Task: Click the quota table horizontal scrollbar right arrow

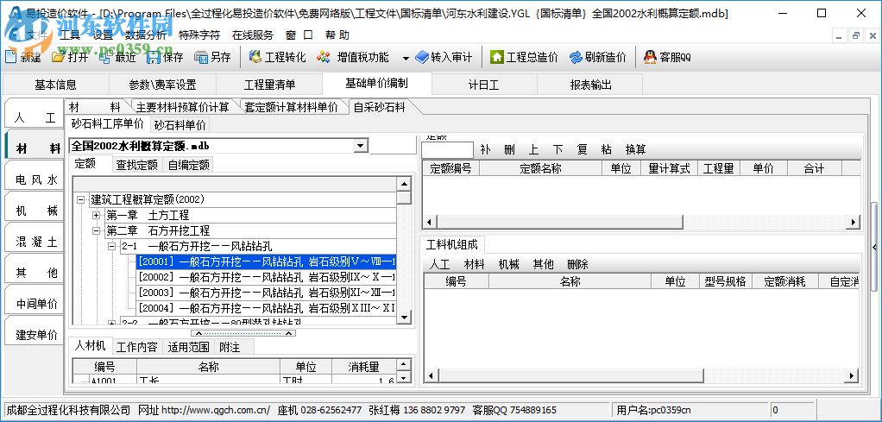Action: click(854, 223)
